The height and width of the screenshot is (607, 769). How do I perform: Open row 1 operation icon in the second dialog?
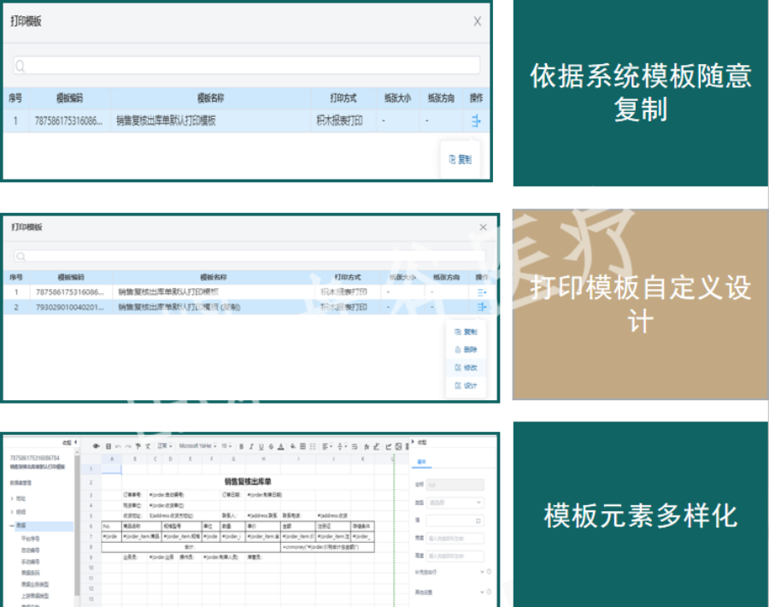[482, 292]
